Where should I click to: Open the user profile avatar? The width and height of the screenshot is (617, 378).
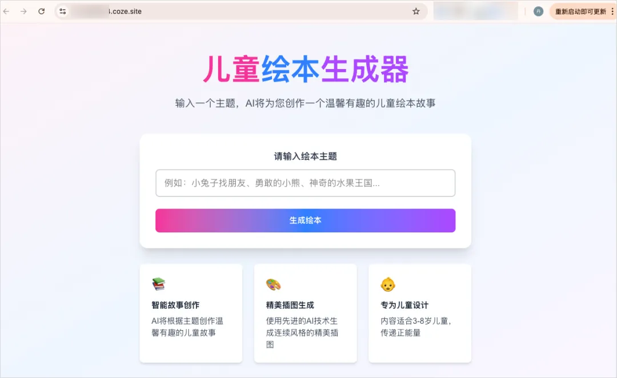pyautogui.click(x=538, y=11)
